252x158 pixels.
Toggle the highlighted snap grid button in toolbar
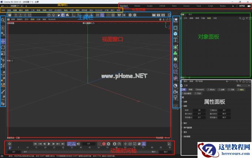tap(102, 15)
